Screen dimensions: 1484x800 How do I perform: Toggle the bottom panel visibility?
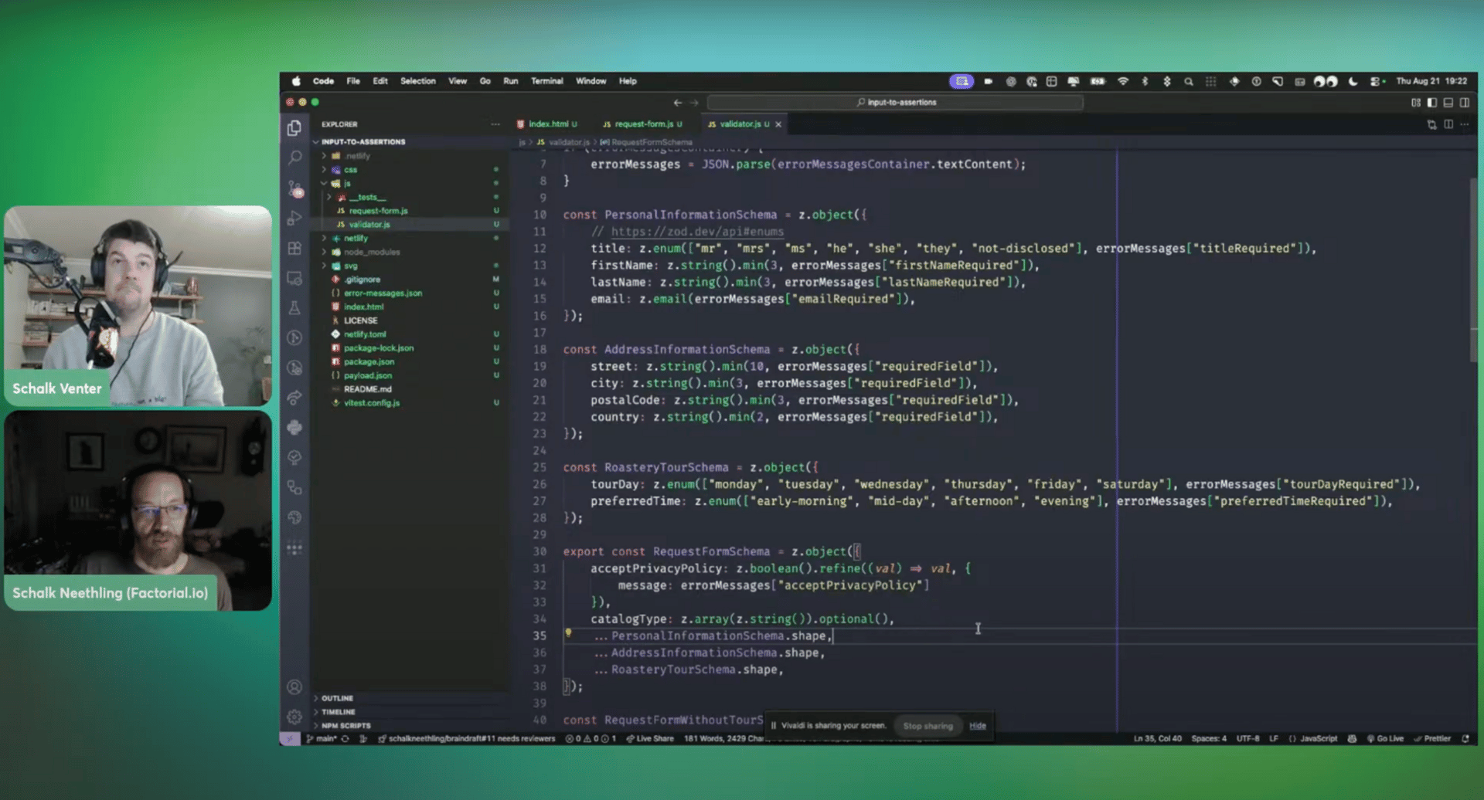point(1448,103)
